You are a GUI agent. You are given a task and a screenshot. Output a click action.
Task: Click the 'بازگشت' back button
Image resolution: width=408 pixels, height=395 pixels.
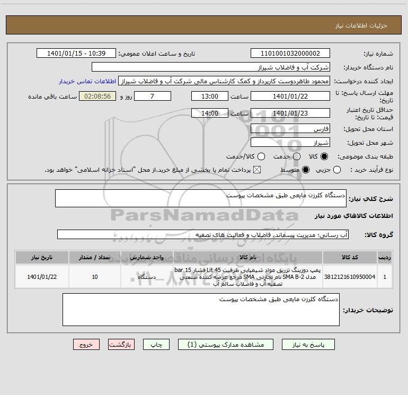pos(121,345)
